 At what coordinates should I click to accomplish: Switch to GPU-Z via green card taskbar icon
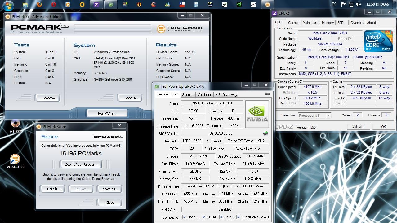(x=111, y=5)
